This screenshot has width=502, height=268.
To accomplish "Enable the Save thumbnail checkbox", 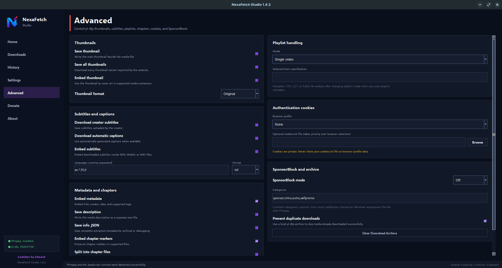I will click(x=257, y=54).
